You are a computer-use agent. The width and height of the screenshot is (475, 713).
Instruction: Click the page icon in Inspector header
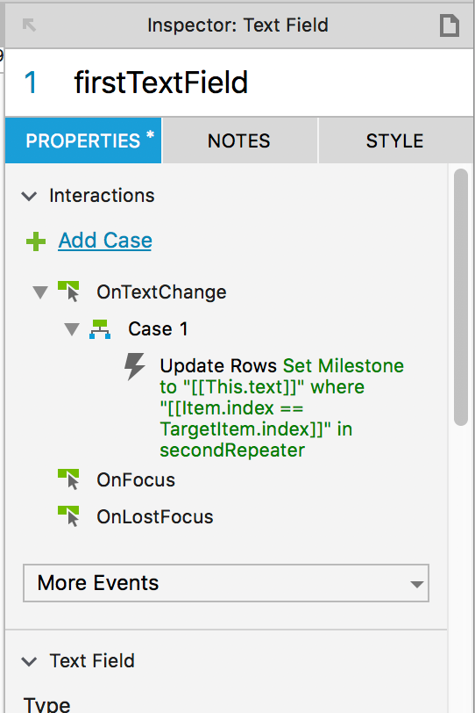(449, 25)
